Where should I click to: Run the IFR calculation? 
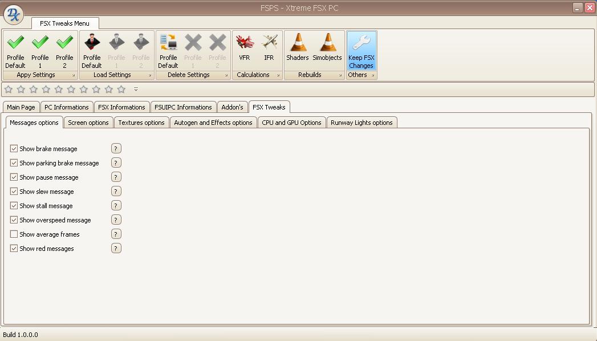(269, 51)
